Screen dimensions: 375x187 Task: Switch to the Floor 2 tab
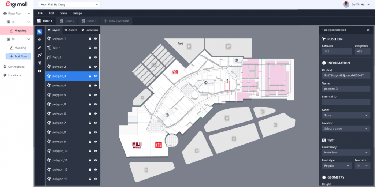(67, 21)
